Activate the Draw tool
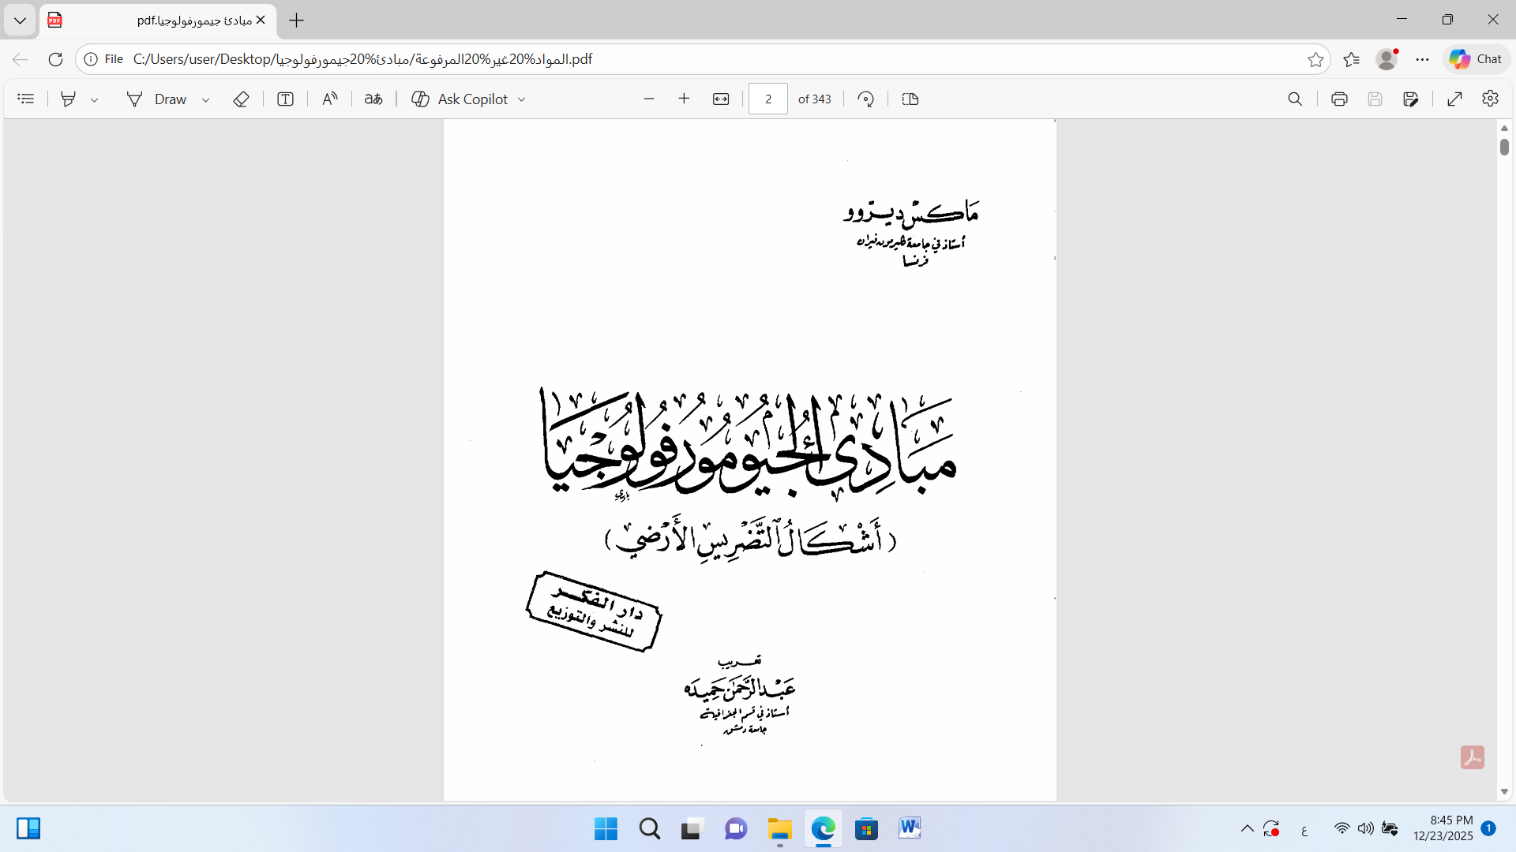The height and width of the screenshot is (852, 1516). click(156, 99)
